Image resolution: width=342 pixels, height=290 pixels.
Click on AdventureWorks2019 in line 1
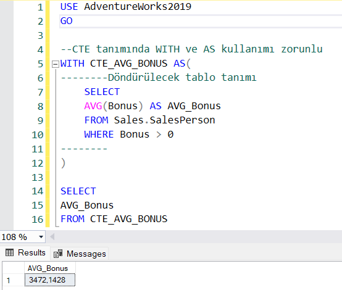click(138, 7)
